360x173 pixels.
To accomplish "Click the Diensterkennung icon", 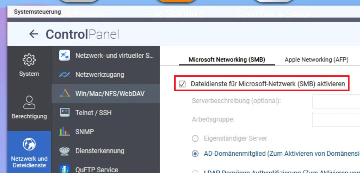I will [65, 151].
